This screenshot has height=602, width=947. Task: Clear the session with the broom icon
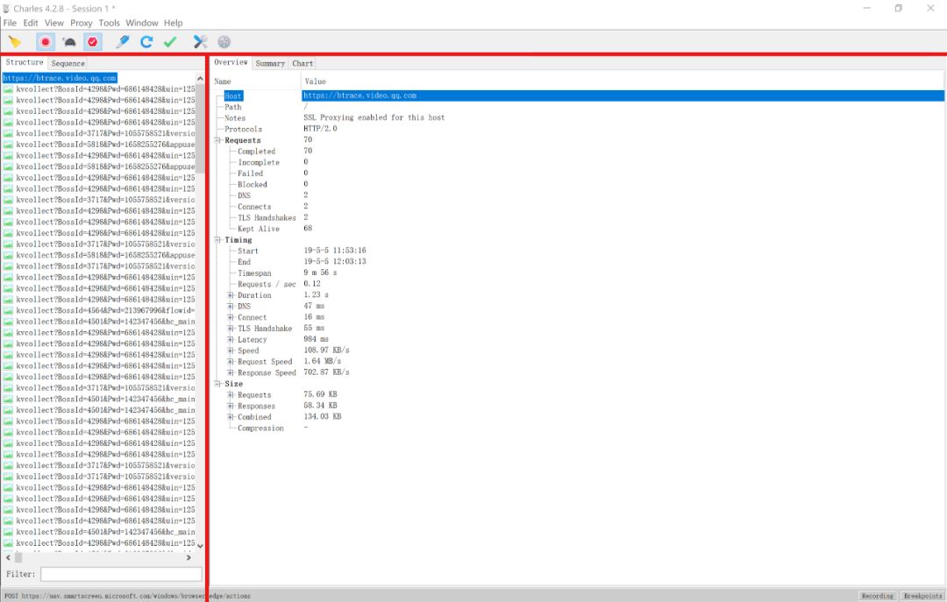pyautogui.click(x=15, y=42)
